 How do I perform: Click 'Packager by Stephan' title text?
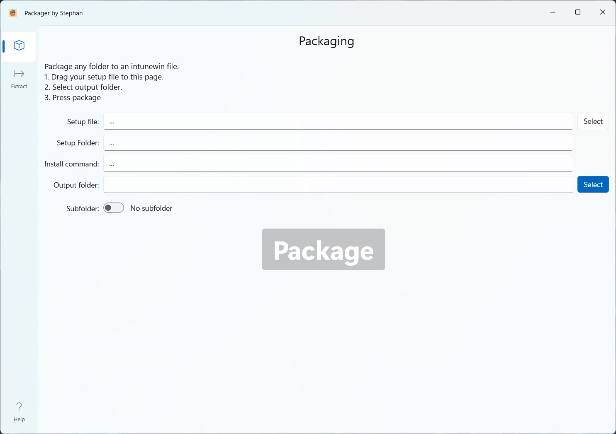[54, 13]
